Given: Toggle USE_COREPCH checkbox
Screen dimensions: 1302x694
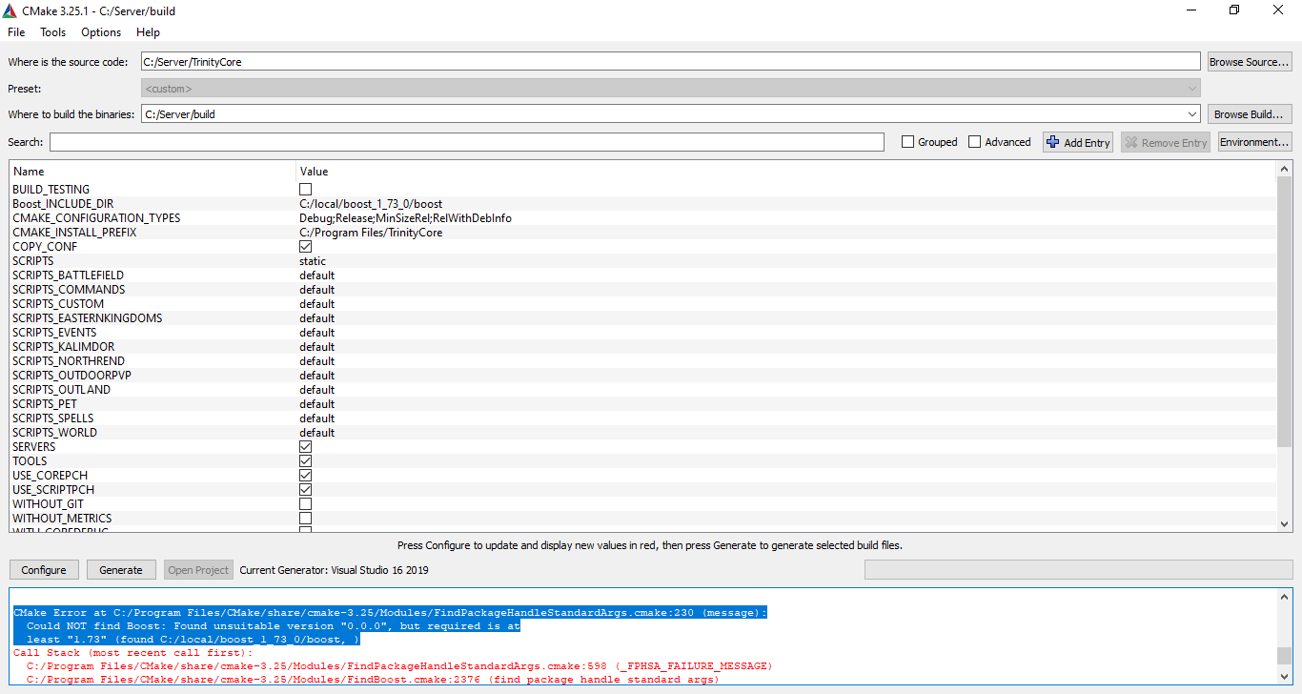Looking at the screenshot, I should pos(306,476).
